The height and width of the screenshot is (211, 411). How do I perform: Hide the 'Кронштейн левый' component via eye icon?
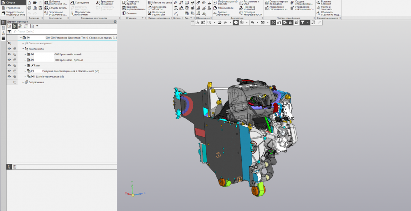[x=9, y=54]
